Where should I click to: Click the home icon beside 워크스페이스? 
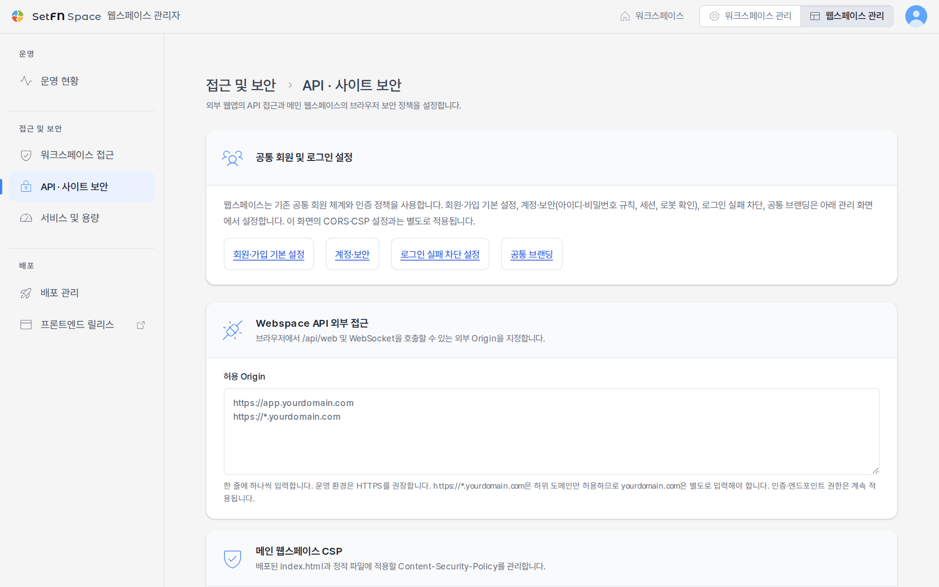coord(625,16)
